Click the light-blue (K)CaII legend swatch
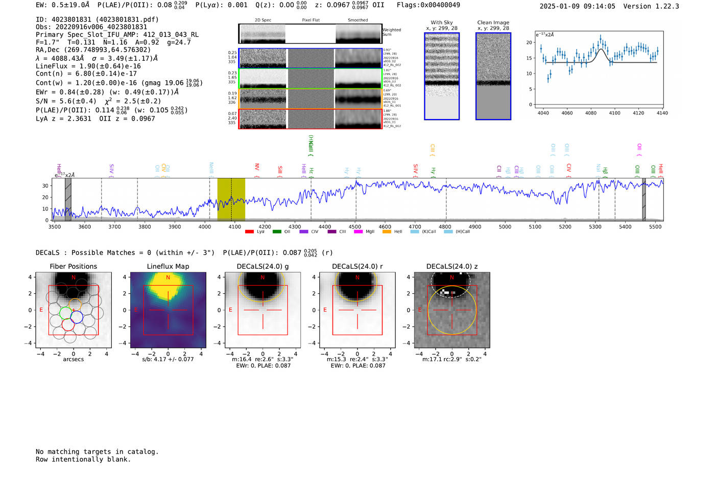Screen dimensions: 715x487 (415, 231)
